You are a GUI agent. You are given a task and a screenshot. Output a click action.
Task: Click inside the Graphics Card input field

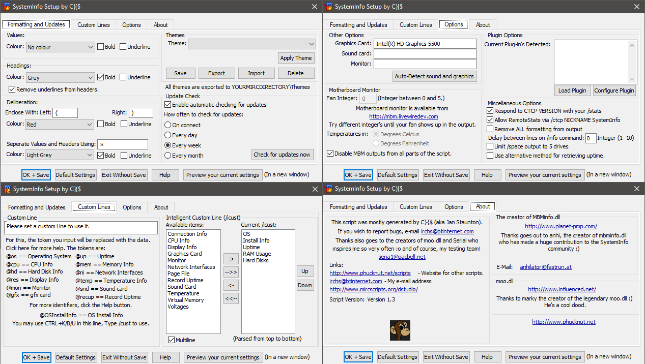click(425, 44)
